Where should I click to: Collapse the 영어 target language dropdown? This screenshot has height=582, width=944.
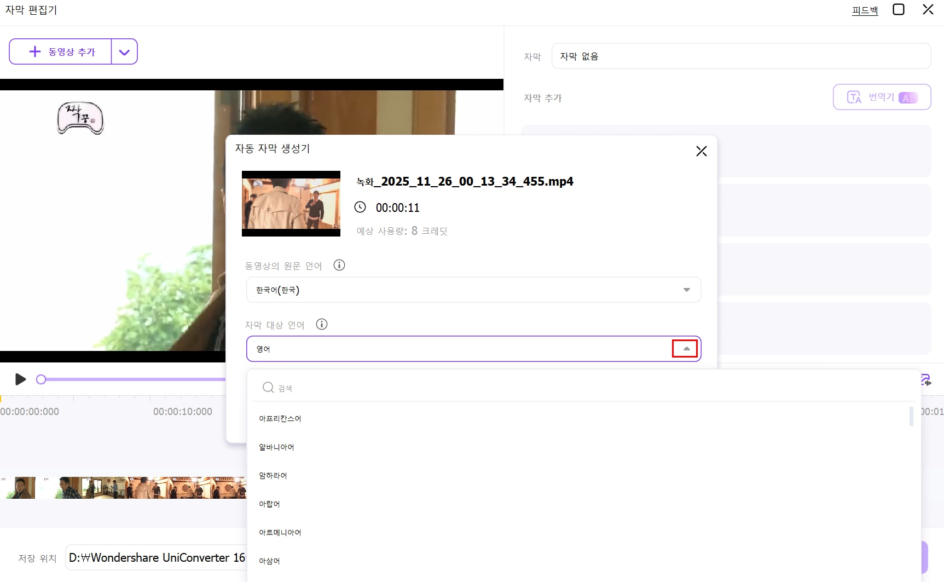(685, 348)
